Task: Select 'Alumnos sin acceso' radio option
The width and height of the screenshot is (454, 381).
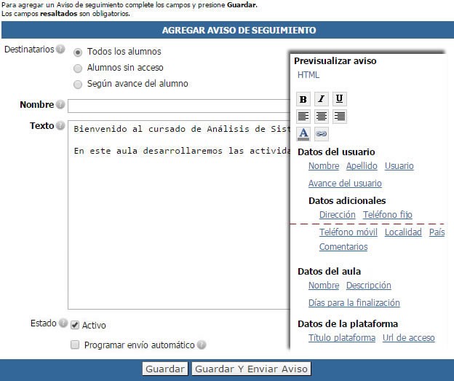Action: pos(78,68)
